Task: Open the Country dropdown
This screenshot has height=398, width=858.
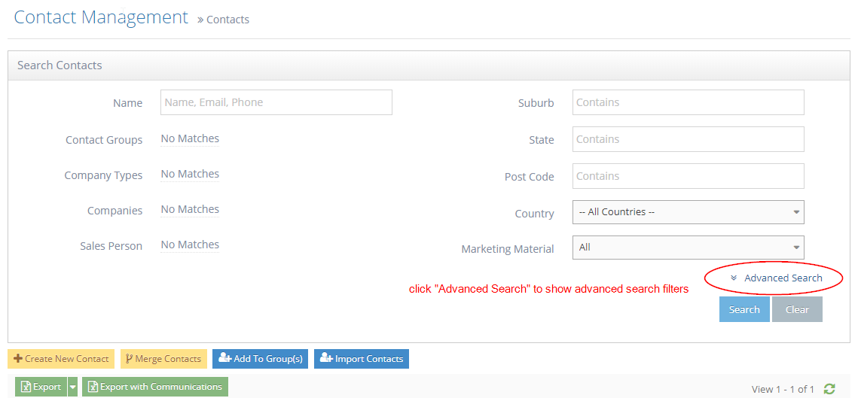Action: click(689, 212)
